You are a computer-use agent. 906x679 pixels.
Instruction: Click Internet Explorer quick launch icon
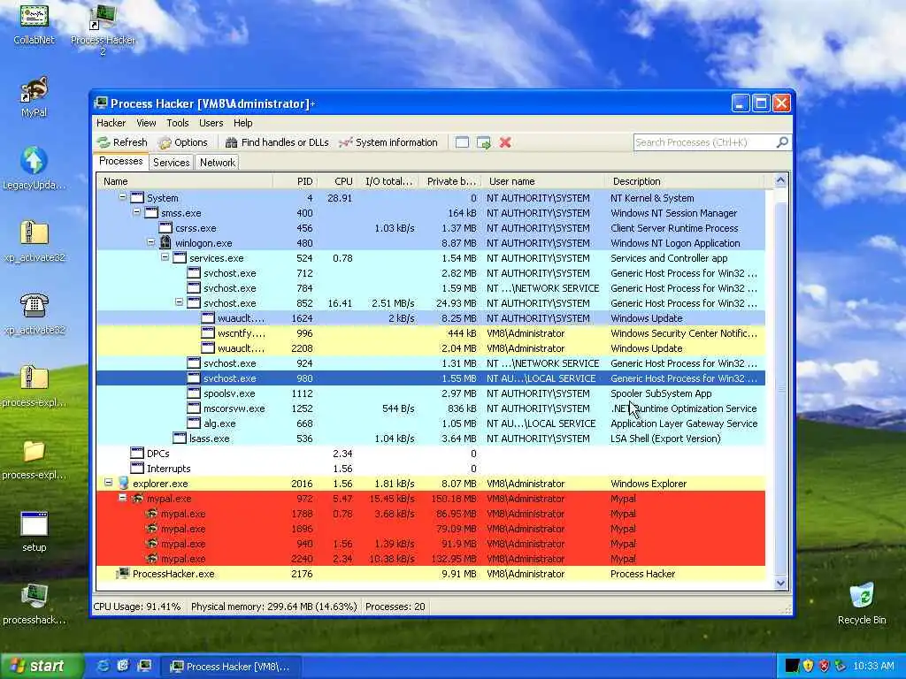(x=103, y=667)
